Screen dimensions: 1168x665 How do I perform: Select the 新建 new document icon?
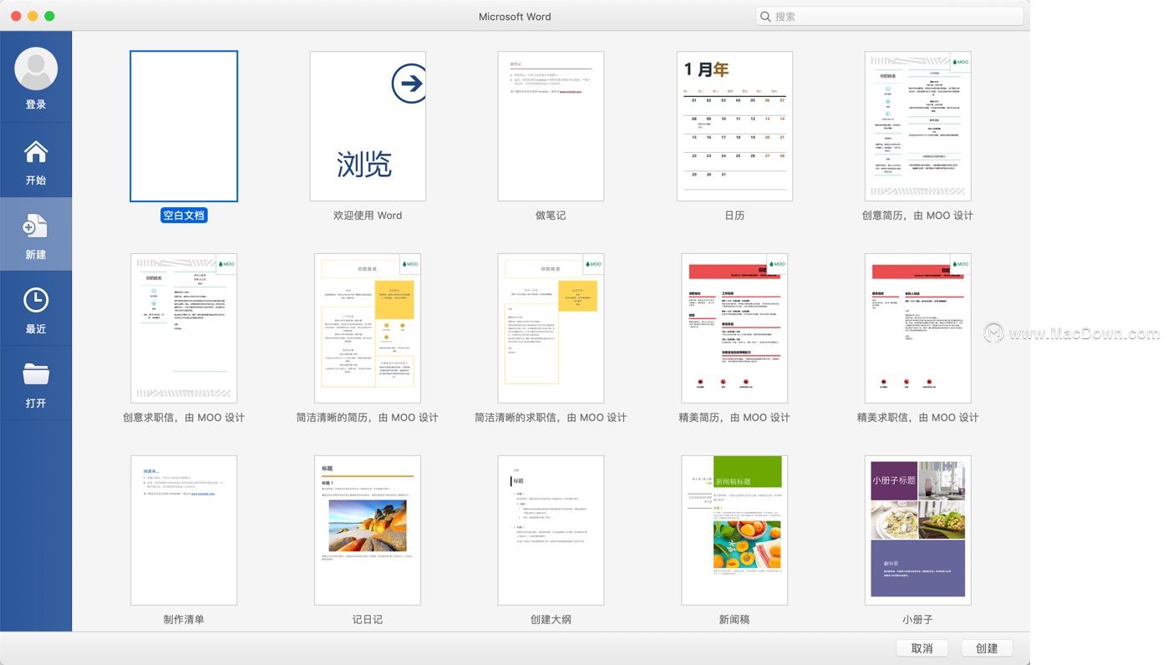pos(36,226)
